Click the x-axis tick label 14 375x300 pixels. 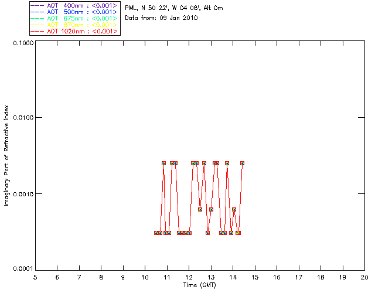(233, 277)
